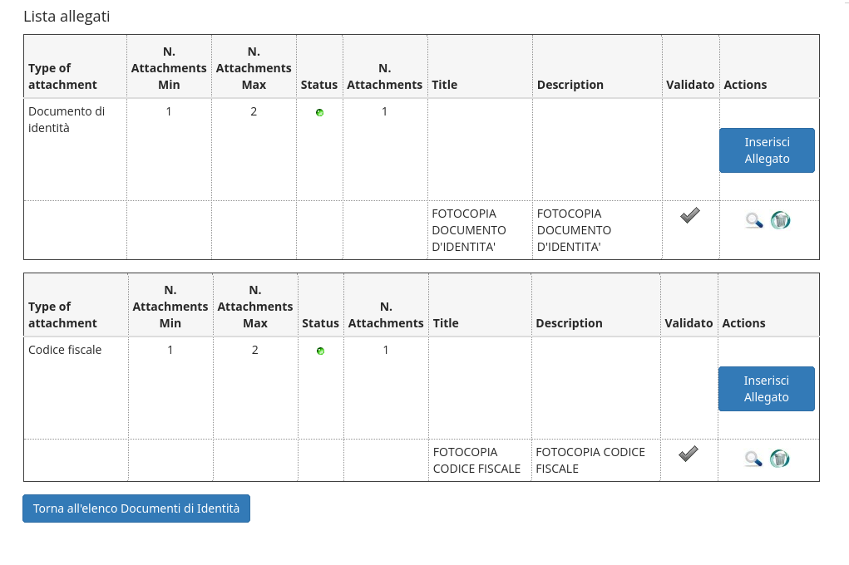Click Actions header in the second table
This screenshot has width=849, height=565.
click(x=743, y=323)
